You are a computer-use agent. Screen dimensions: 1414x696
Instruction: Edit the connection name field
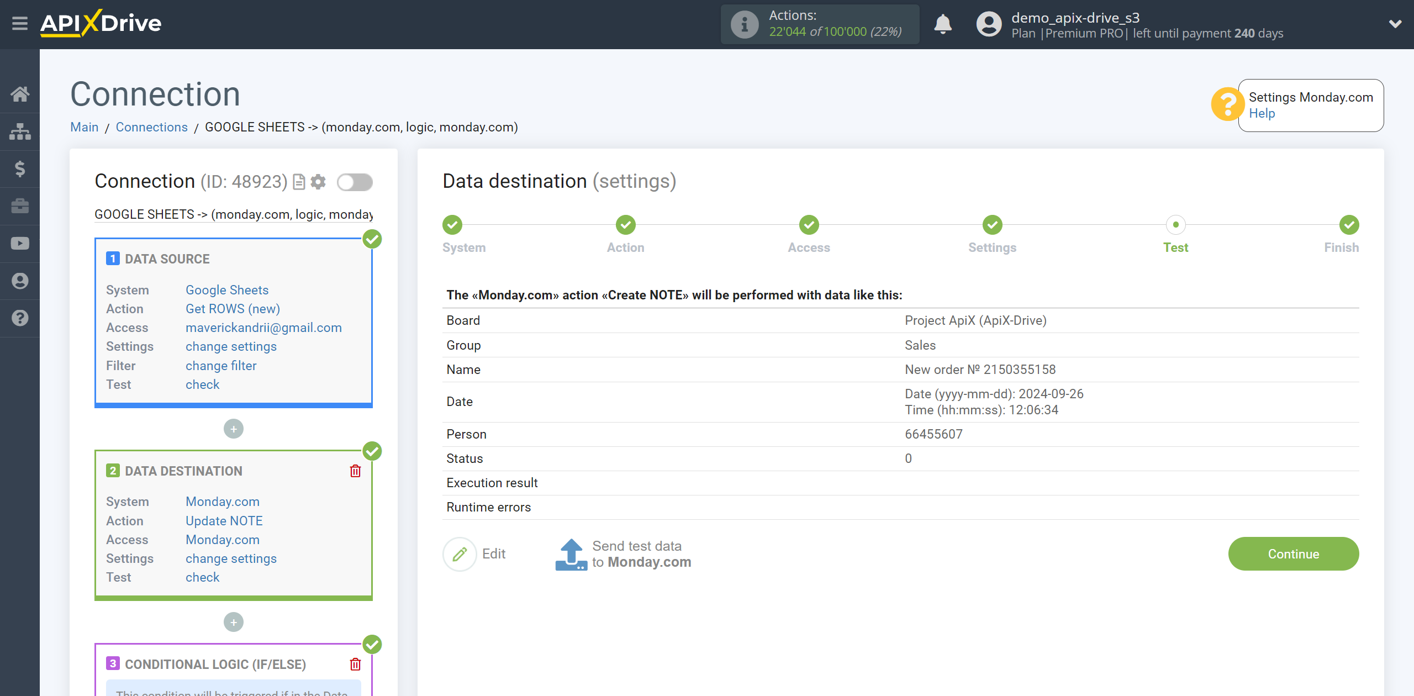234,214
